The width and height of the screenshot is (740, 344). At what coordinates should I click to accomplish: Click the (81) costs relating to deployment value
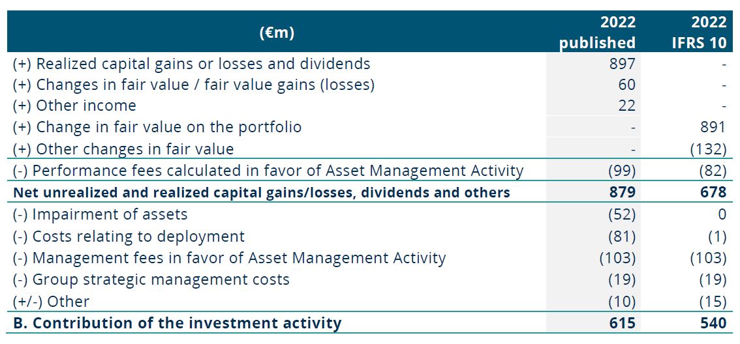621,236
